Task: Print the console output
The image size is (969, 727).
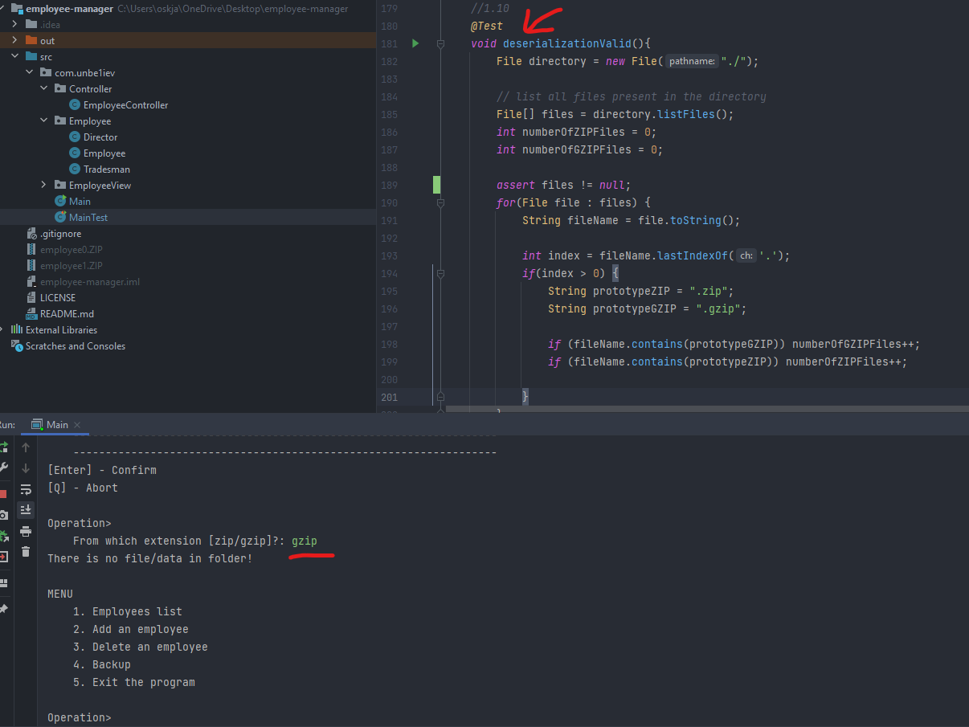Action: click(x=26, y=531)
